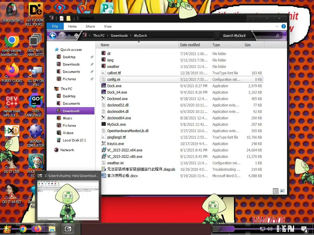Open the Start menu button
The width and height of the screenshot is (314, 235).
click(x=7, y=229)
